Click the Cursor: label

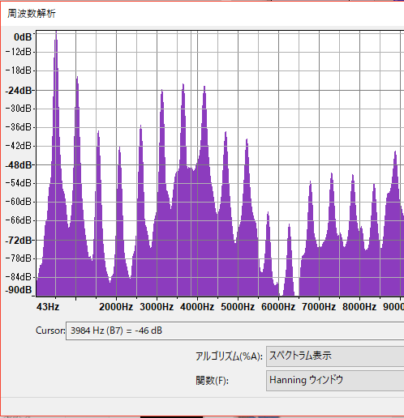[50, 331]
